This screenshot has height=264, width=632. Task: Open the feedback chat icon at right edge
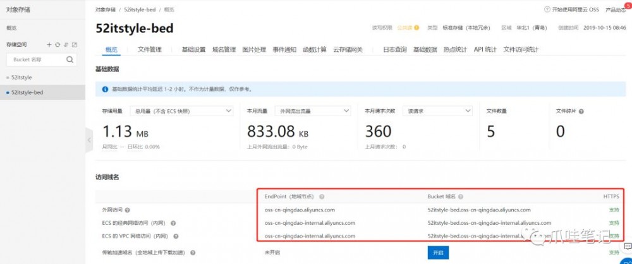627,246
